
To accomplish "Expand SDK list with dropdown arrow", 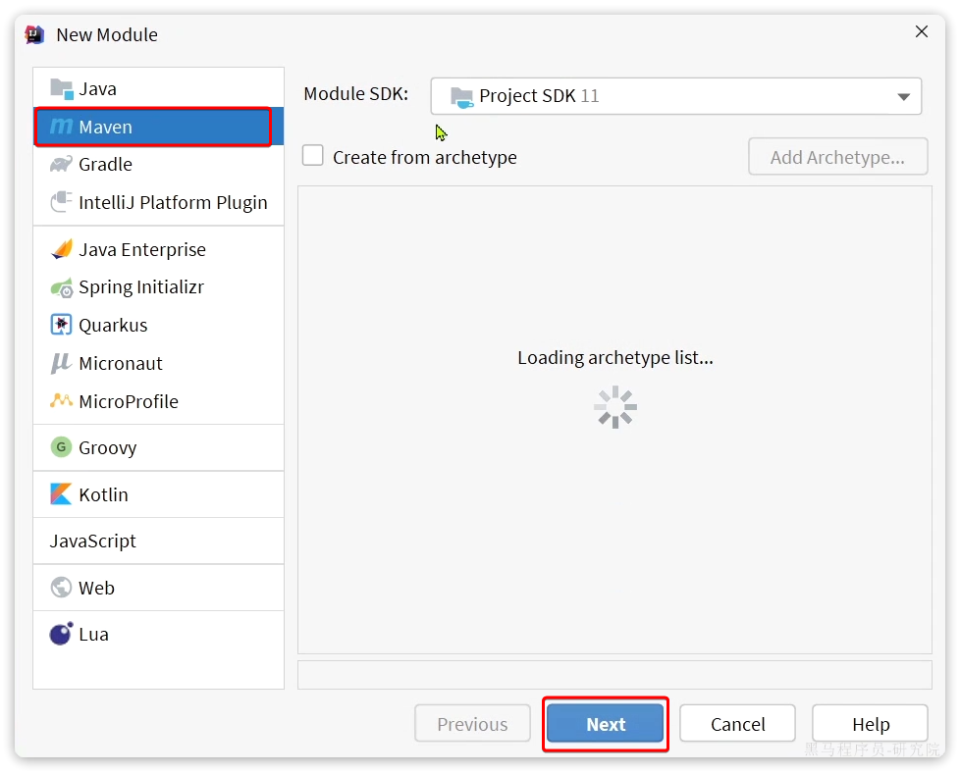I will [904, 97].
